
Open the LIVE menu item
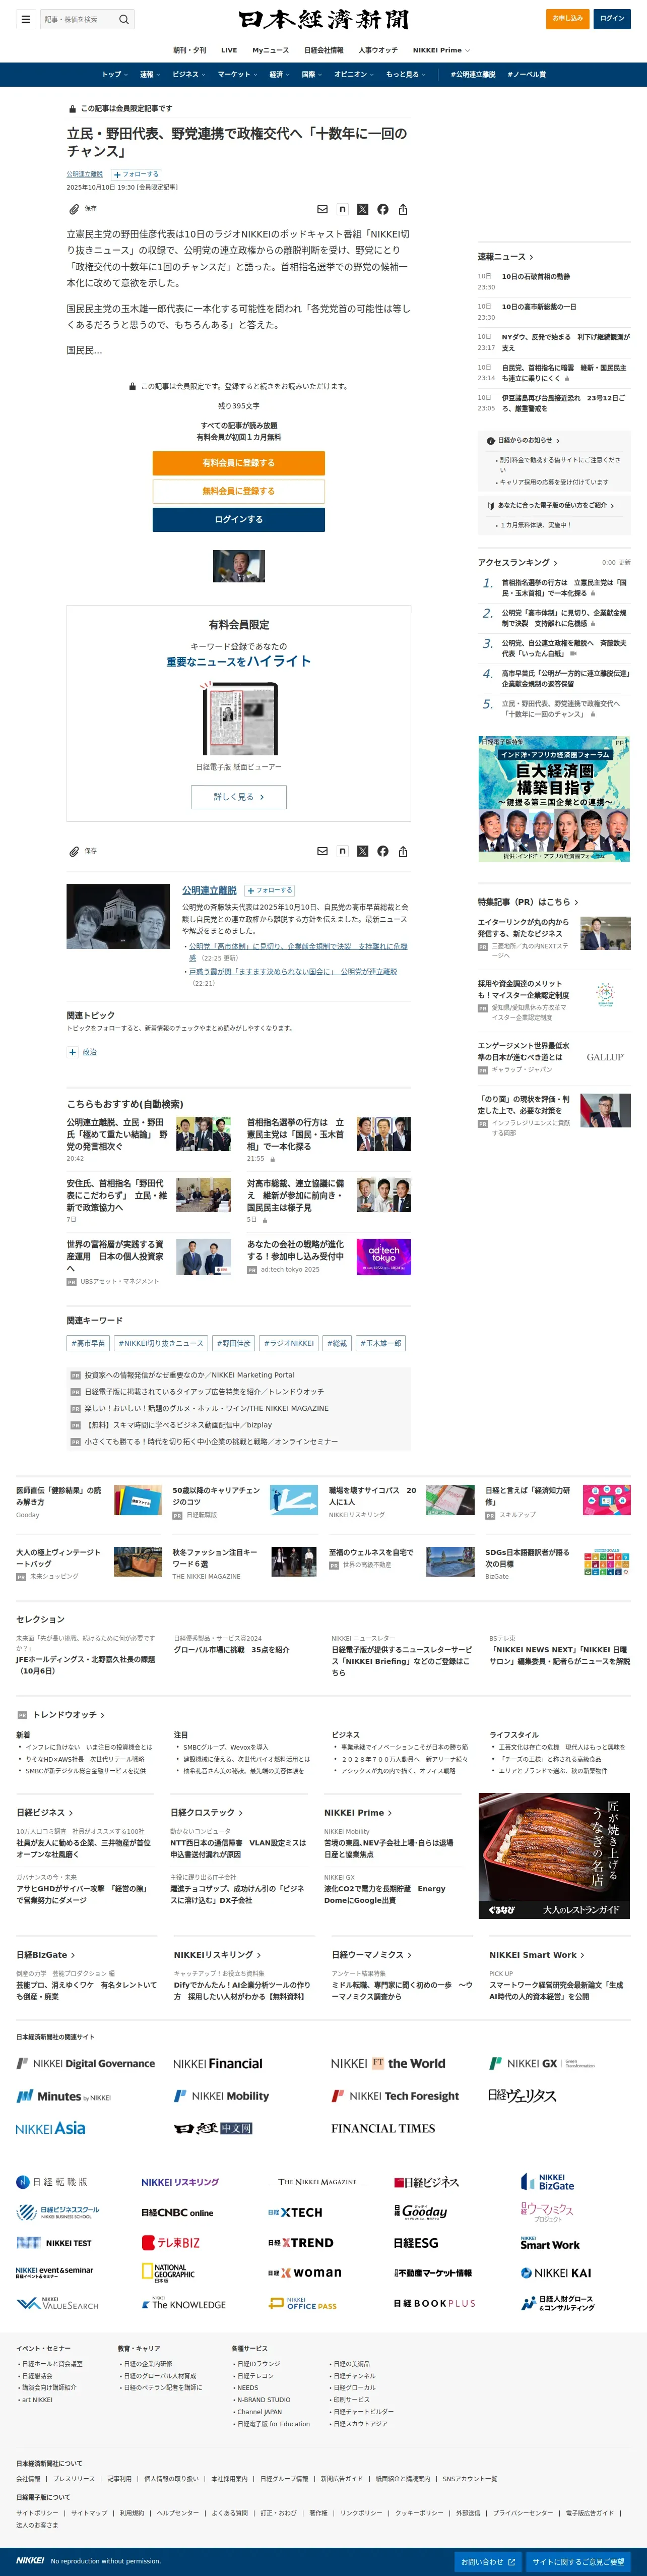(229, 50)
